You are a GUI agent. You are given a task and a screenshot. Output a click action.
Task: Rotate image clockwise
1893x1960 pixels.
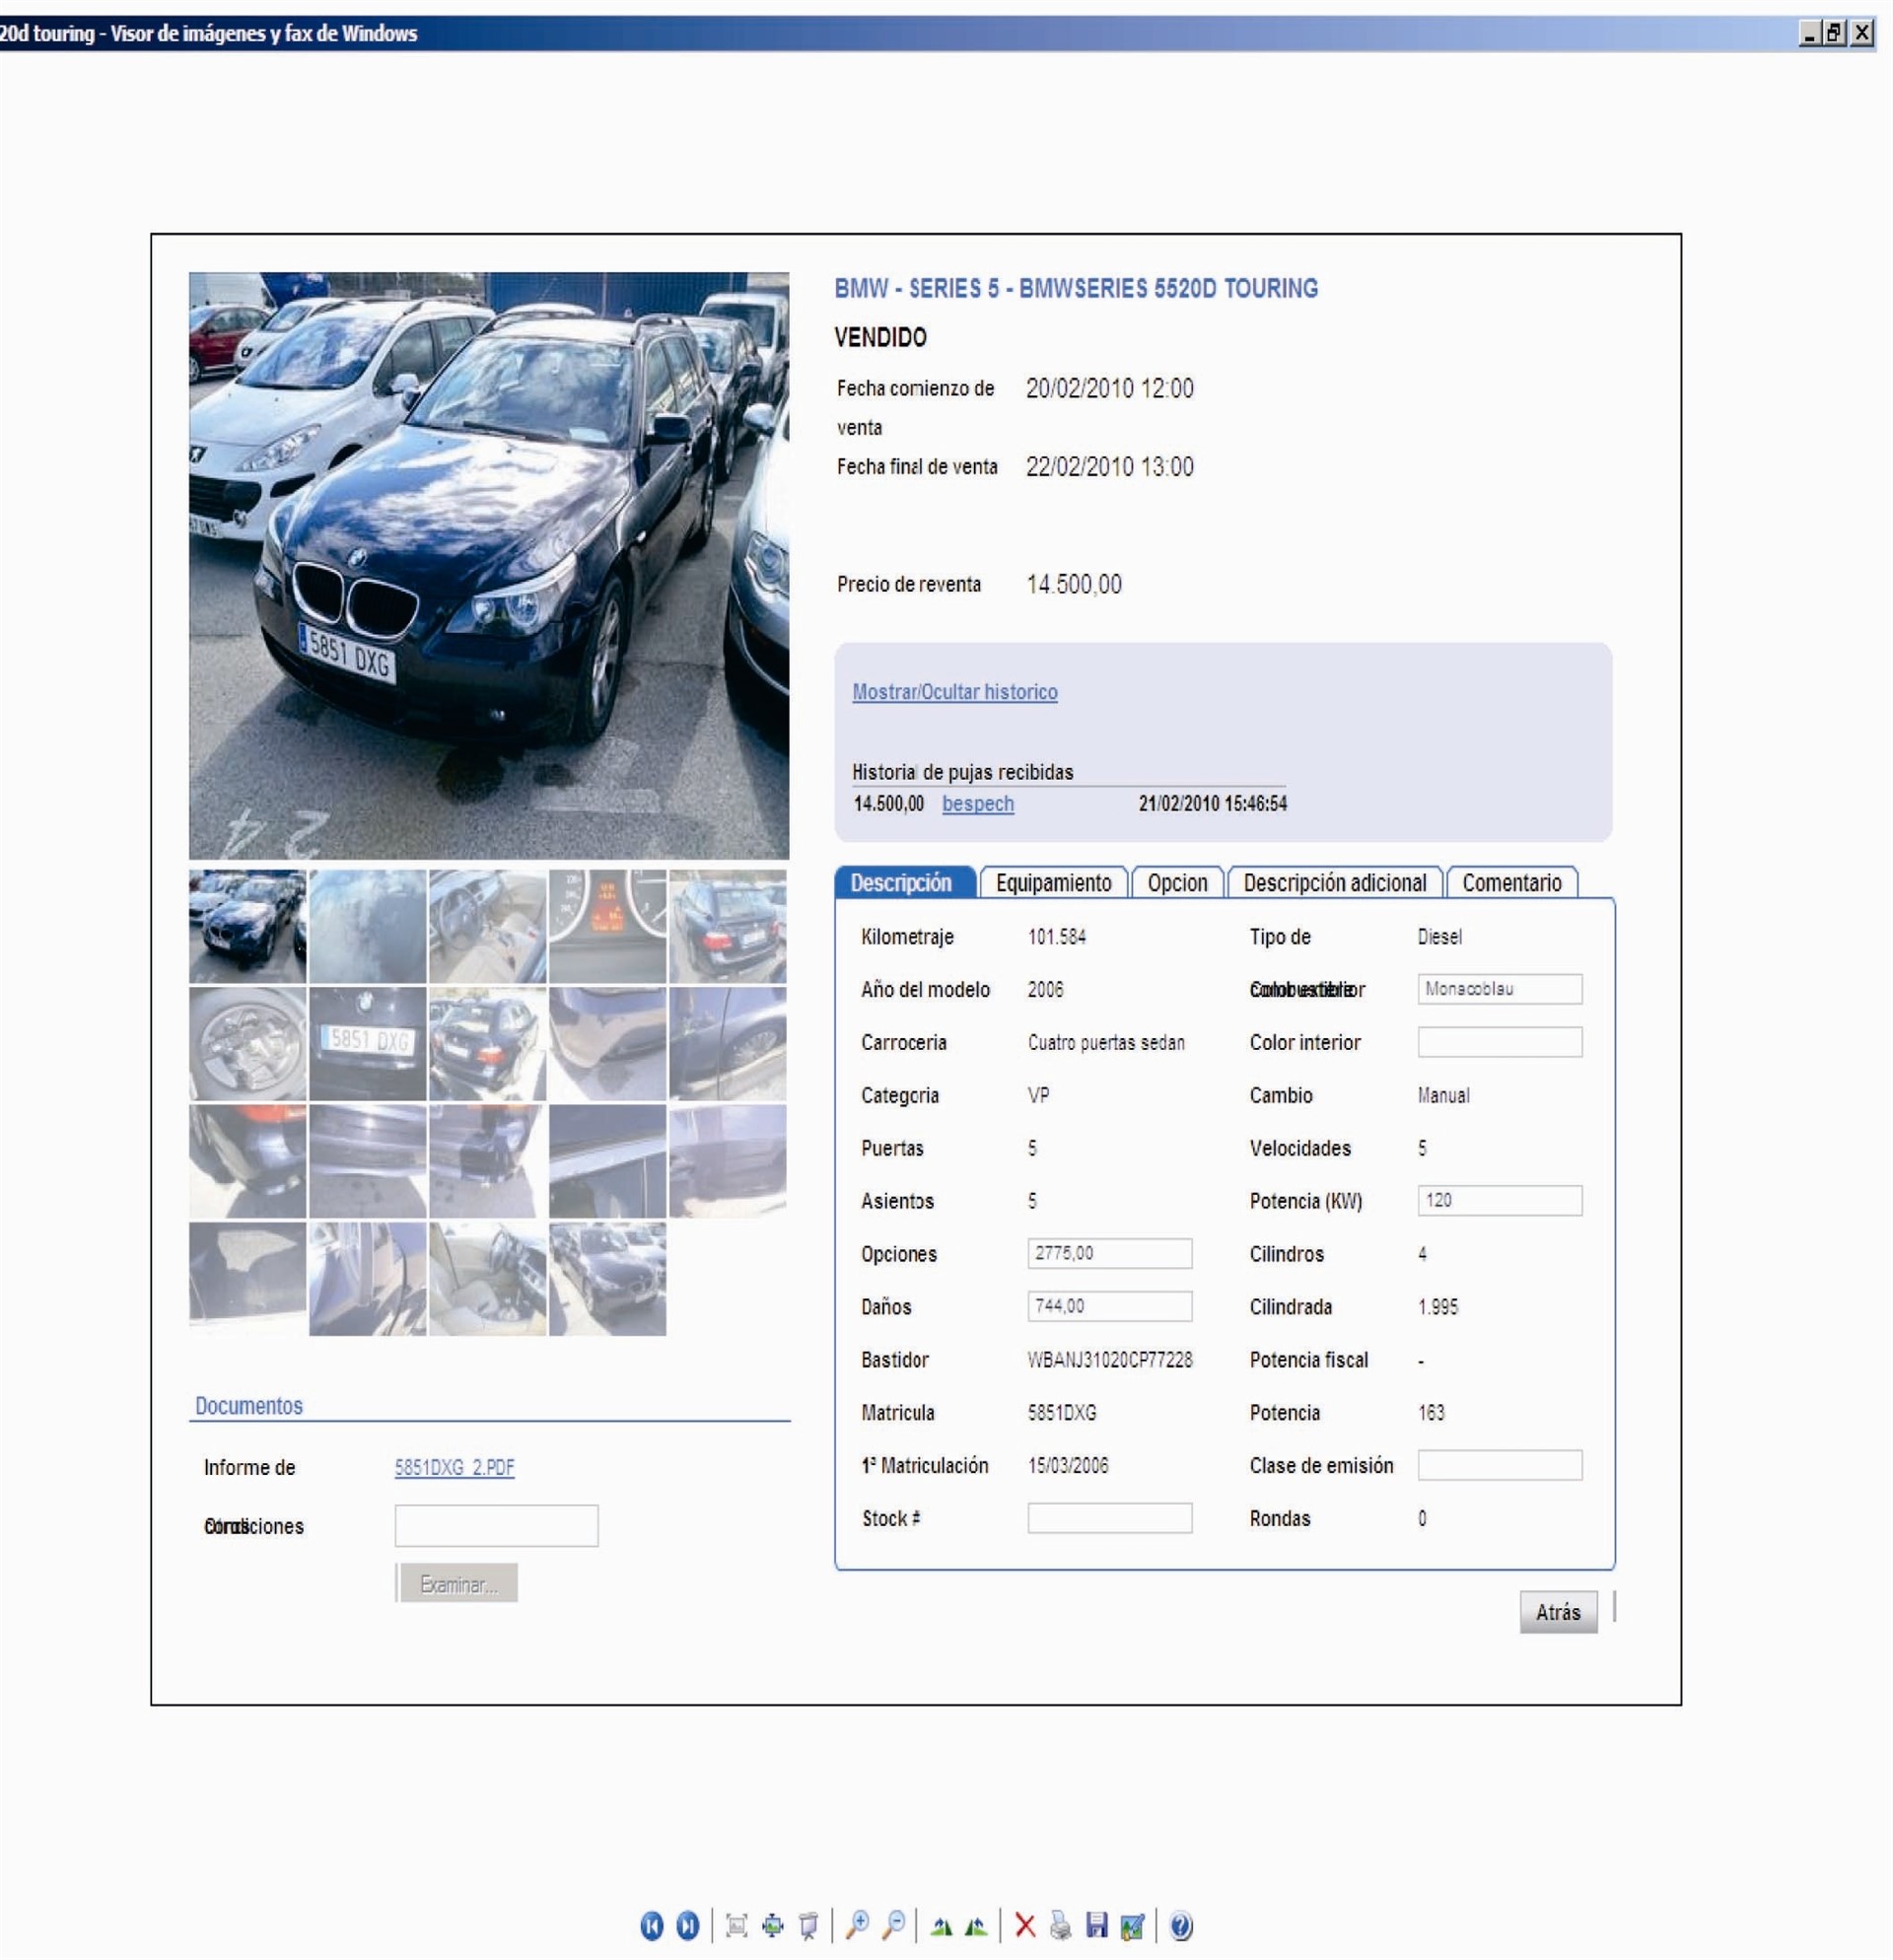(x=941, y=1925)
